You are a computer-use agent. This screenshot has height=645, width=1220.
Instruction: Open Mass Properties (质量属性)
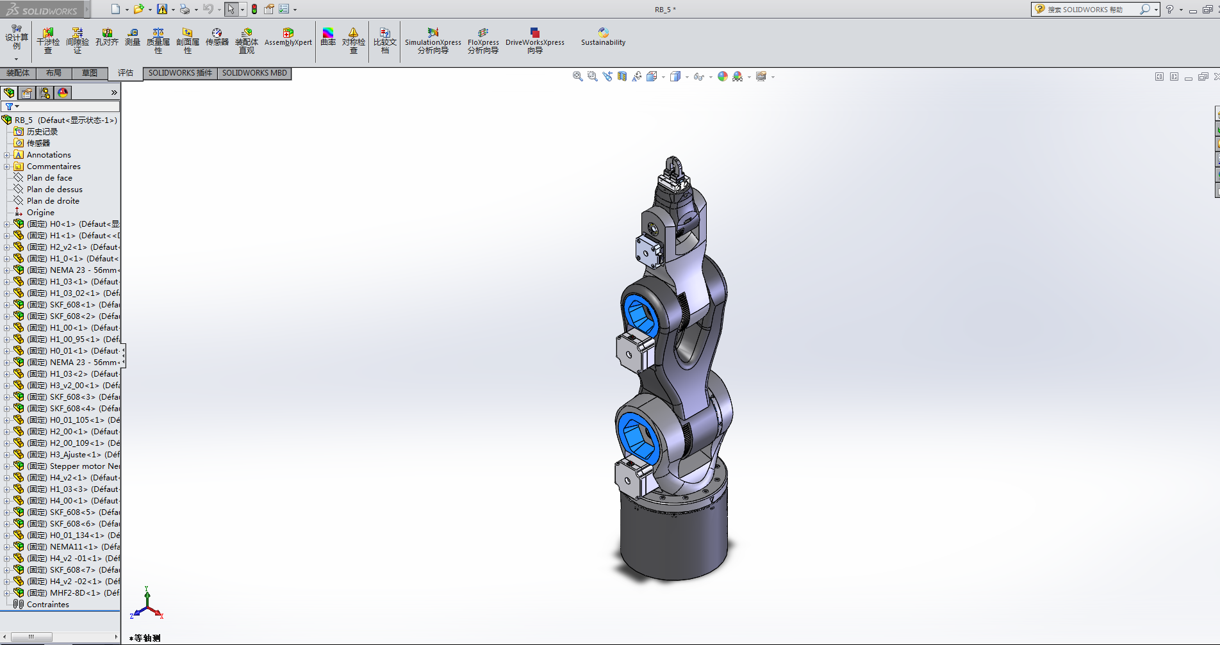click(158, 40)
